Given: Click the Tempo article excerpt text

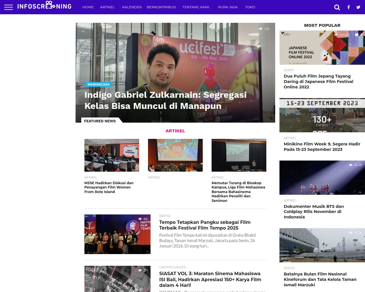Looking at the screenshot, I should 208,241.
